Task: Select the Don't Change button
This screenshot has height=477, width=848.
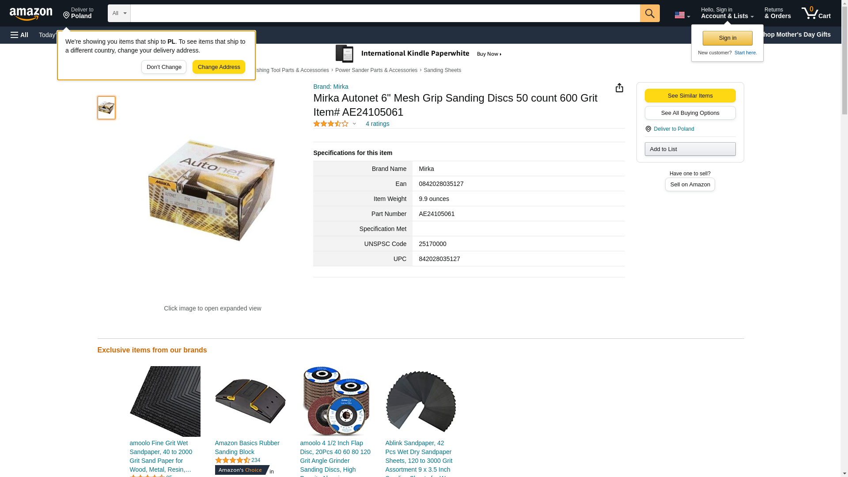Action: pos(164,67)
